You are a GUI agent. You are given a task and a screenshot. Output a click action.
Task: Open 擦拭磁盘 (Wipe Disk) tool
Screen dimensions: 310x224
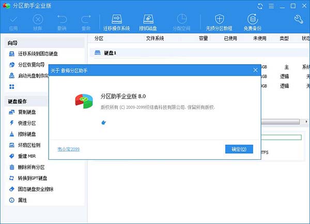[x=148, y=23]
